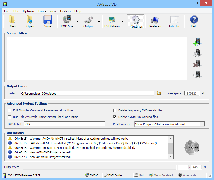214x180 pixels.
Task: Open the Title menu
Action: tap(16, 11)
